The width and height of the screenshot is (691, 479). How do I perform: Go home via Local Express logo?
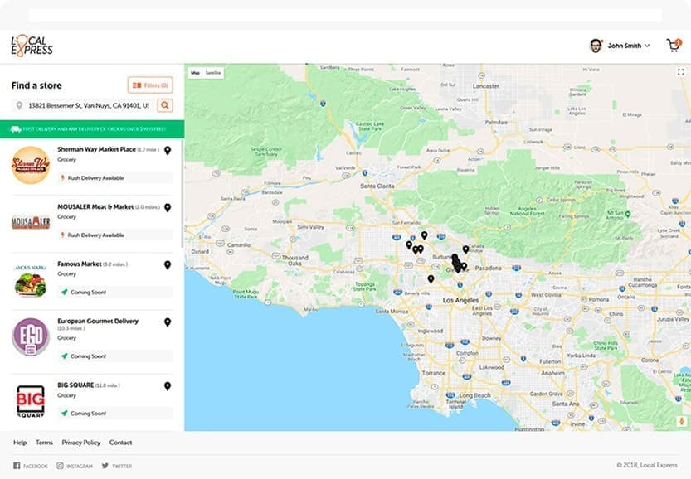coord(32,46)
